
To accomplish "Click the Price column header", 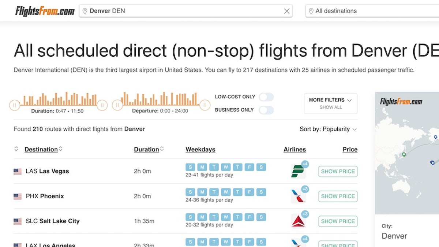I will pyautogui.click(x=350, y=149).
